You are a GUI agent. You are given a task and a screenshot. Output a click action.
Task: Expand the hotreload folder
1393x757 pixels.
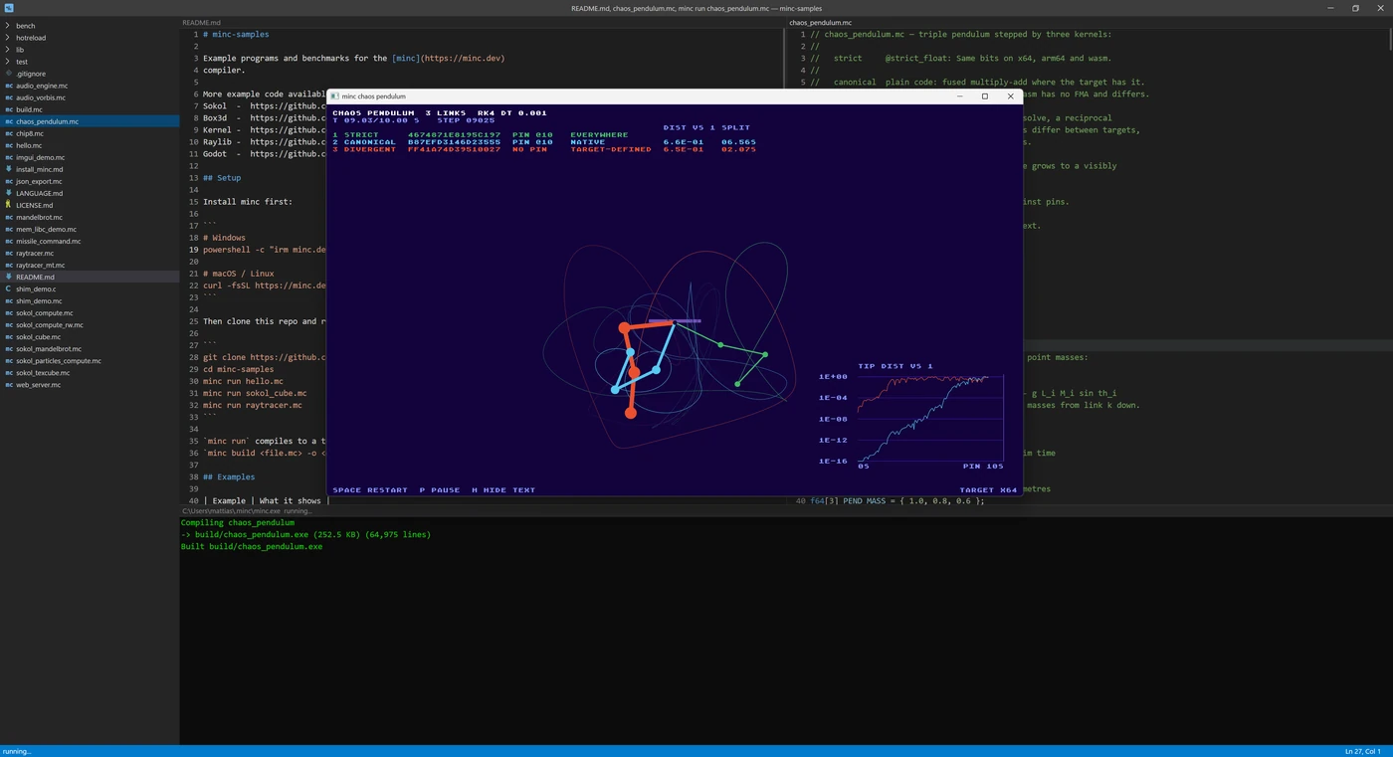pyautogui.click(x=8, y=38)
